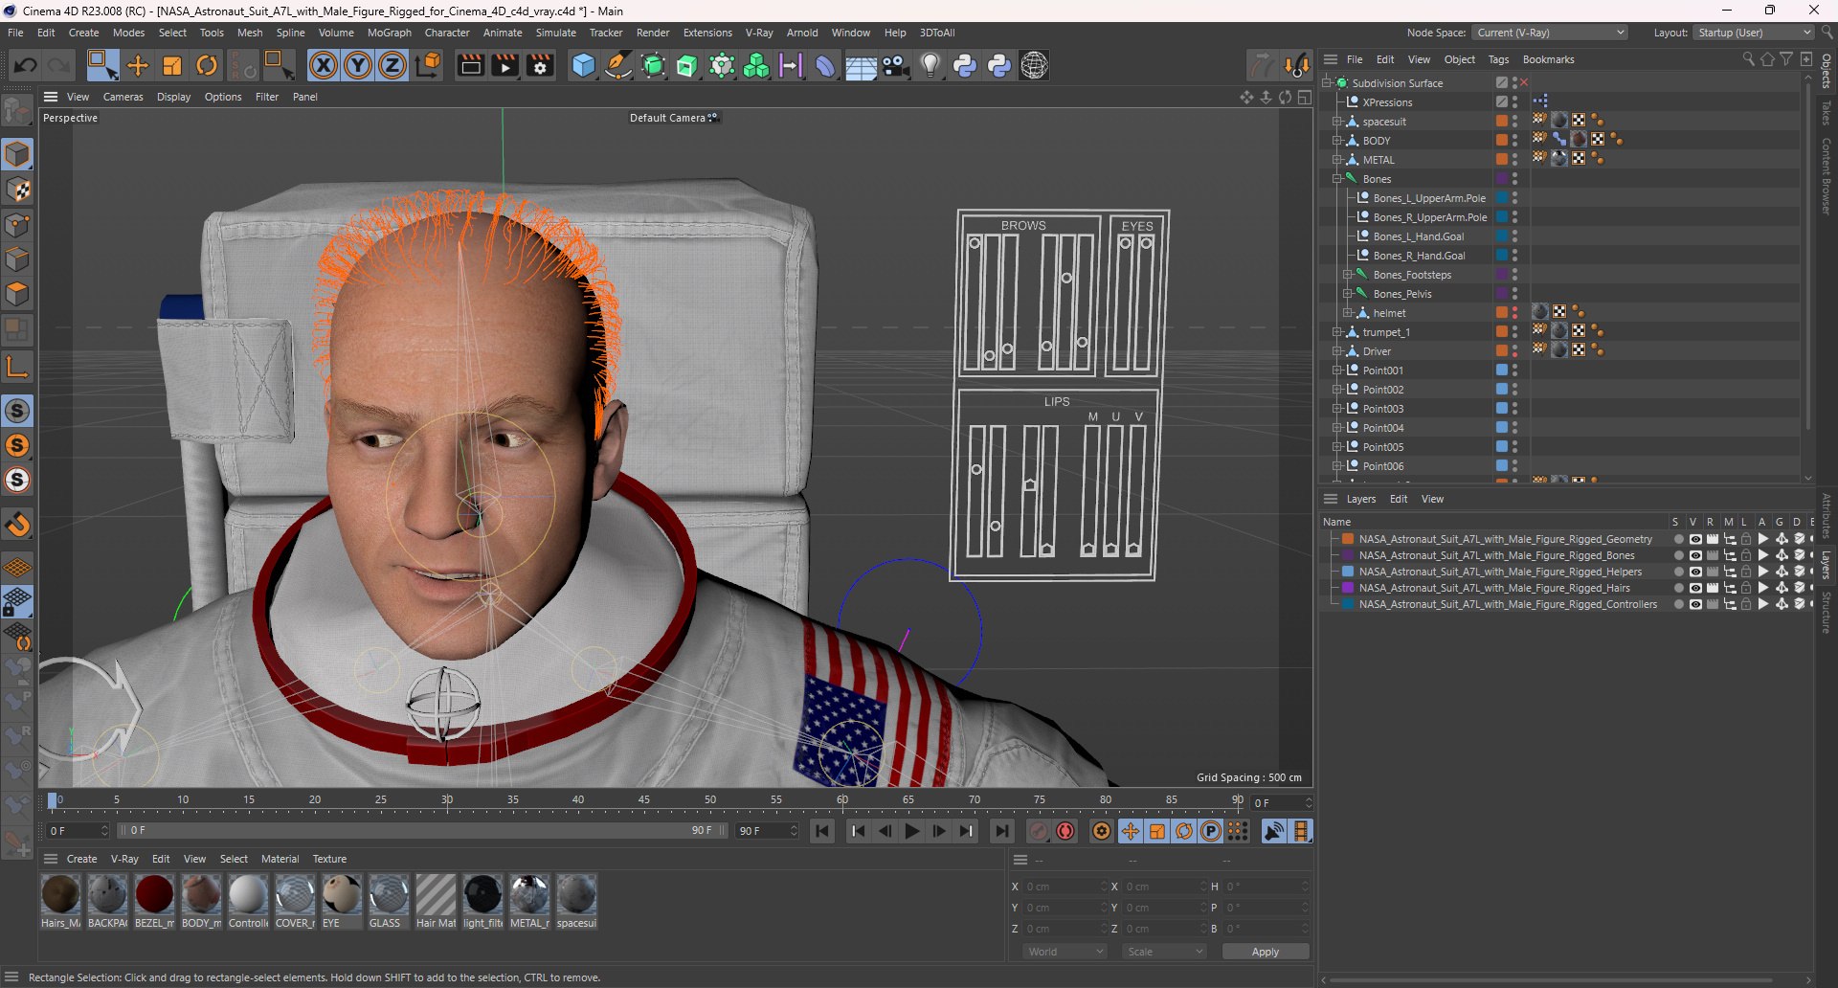The width and height of the screenshot is (1838, 988).
Task: Click the camera object icon
Action: (x=896, y=65)
